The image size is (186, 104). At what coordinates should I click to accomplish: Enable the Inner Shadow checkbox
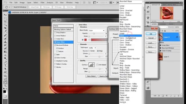(x=55, y=36)
